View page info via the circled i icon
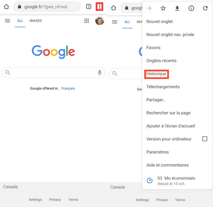The image size is (213, 207). pyautogui.click(x=191, y=8)
